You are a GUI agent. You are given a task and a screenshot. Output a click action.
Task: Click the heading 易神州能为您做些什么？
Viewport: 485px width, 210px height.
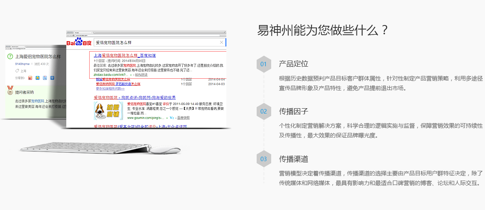pos(323,30)
